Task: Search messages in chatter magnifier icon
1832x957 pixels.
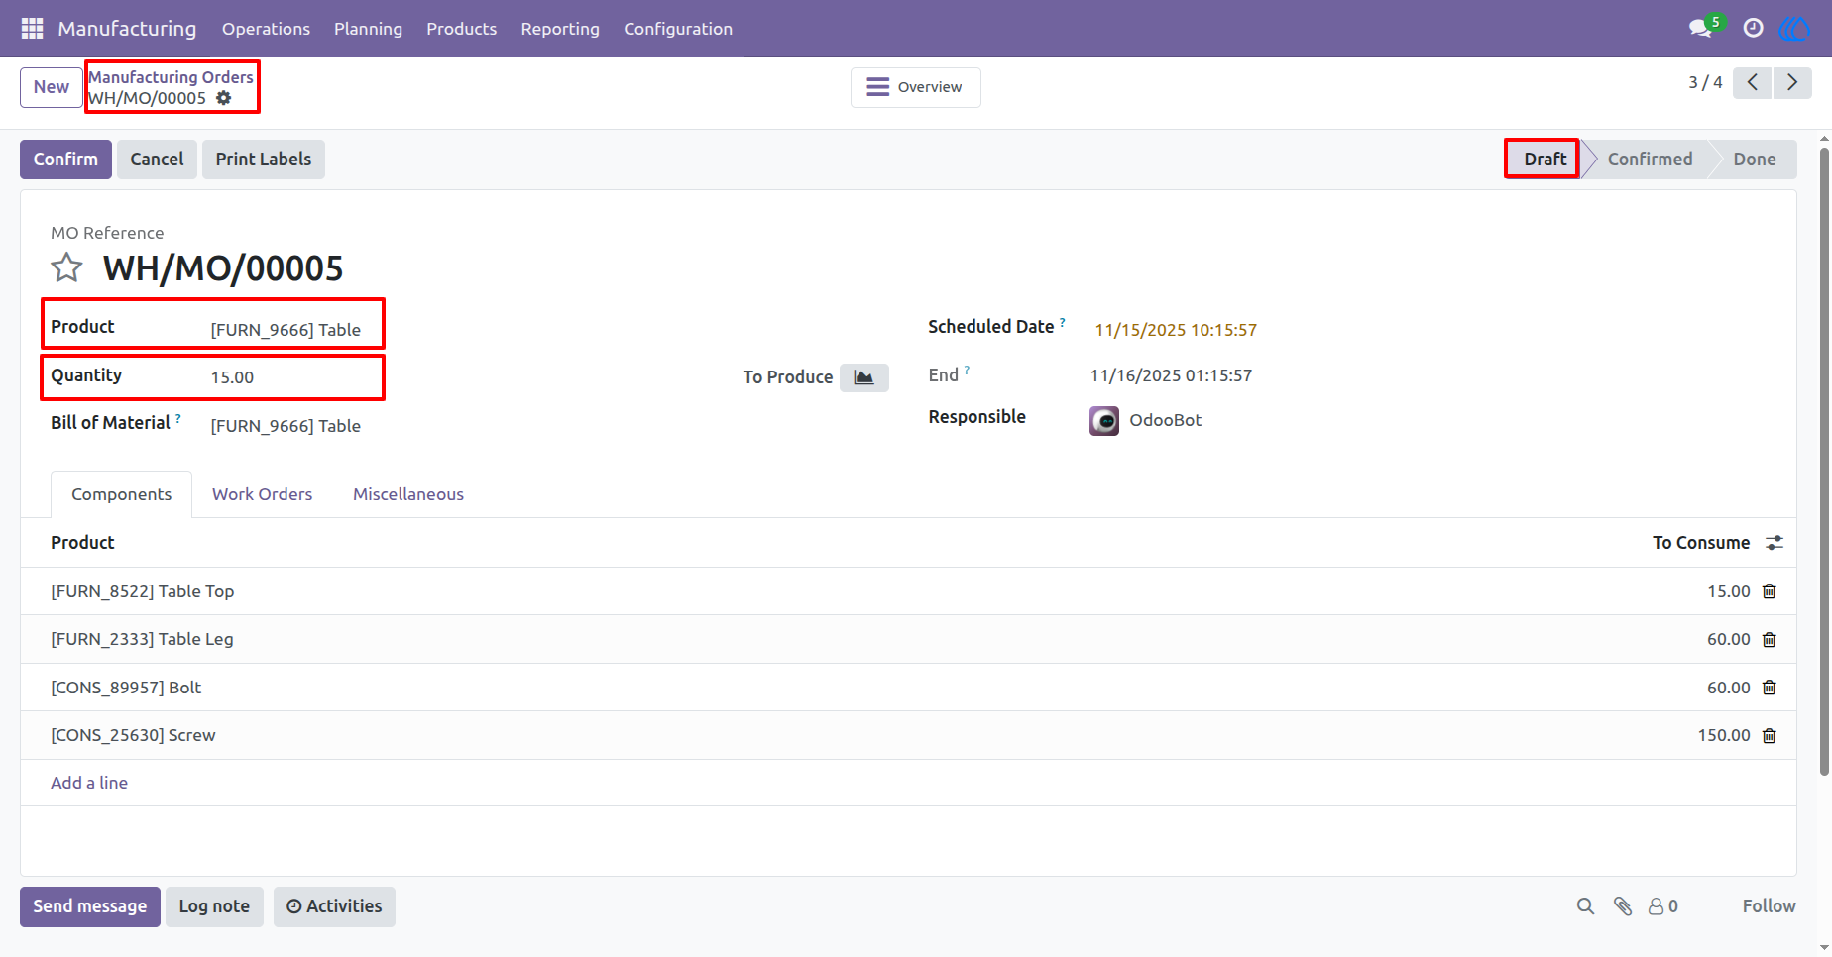Action: tap(1586, 906)
